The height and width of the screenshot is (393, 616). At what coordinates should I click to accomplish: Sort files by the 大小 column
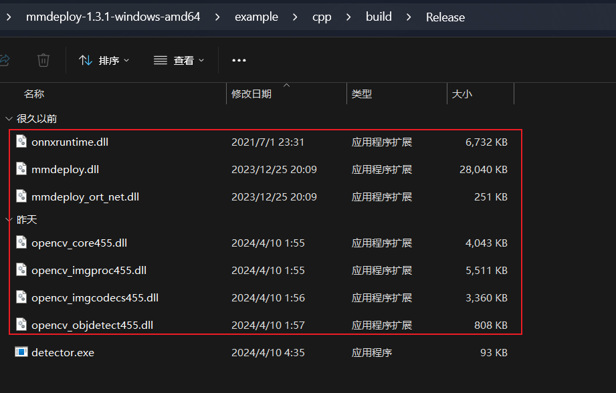pyautogui.click(x=463, y=93)
